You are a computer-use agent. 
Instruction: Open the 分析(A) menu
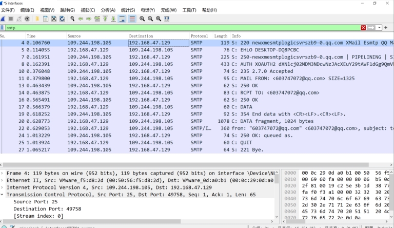pyautogui.click(x=108, y=10)
